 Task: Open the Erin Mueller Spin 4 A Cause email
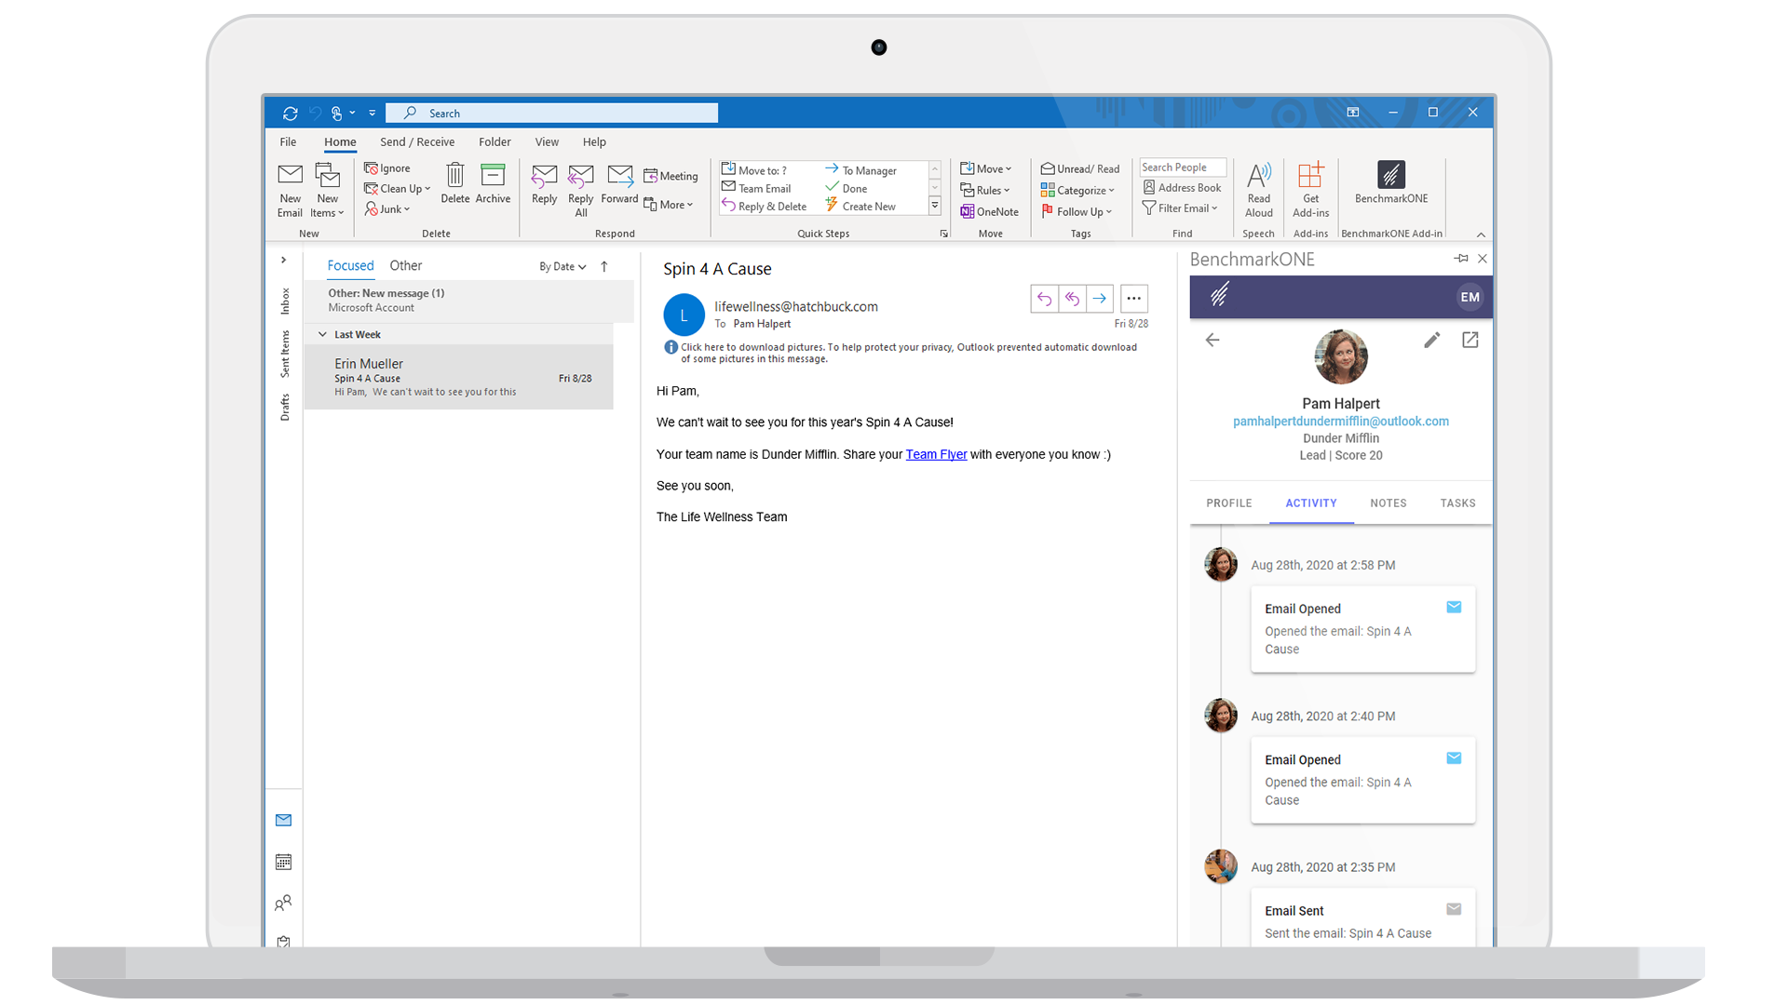pyautogui.click(x=459, y=377)
